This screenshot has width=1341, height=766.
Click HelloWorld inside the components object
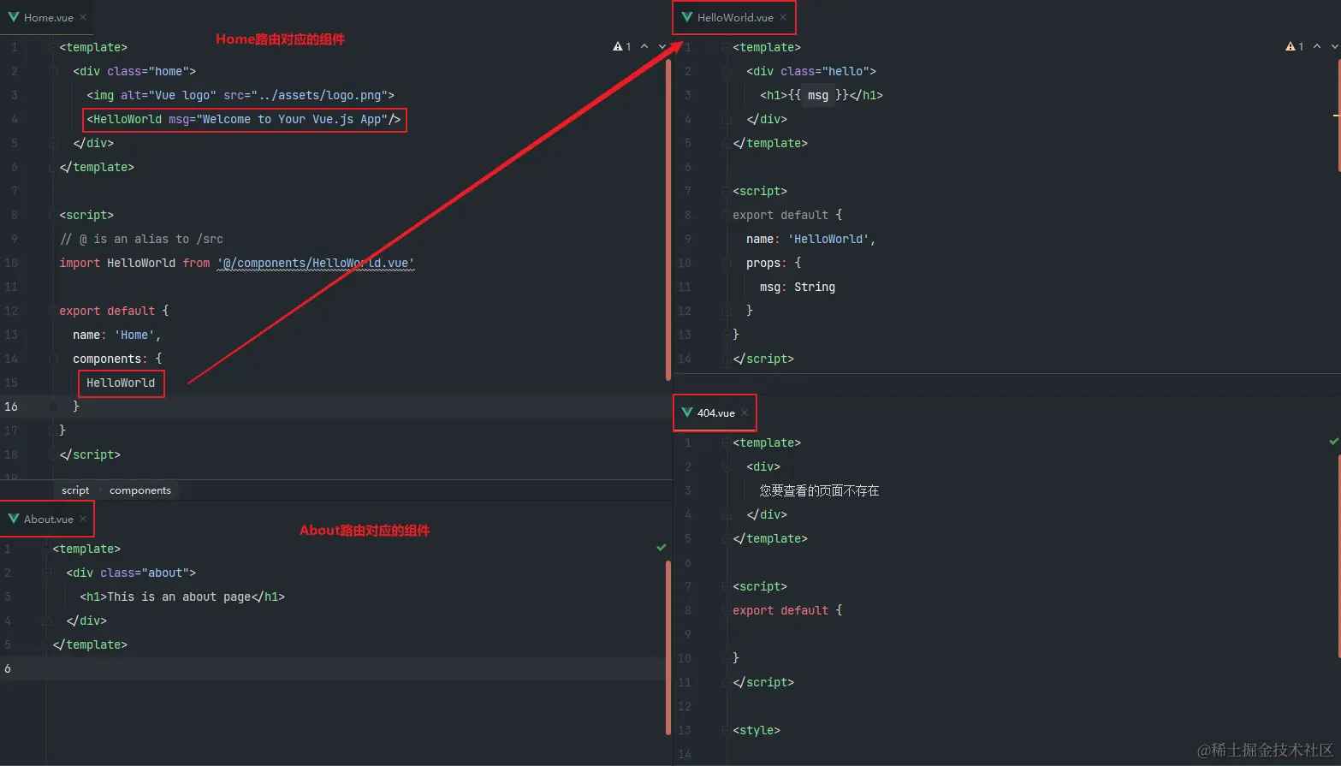(121, 383)
